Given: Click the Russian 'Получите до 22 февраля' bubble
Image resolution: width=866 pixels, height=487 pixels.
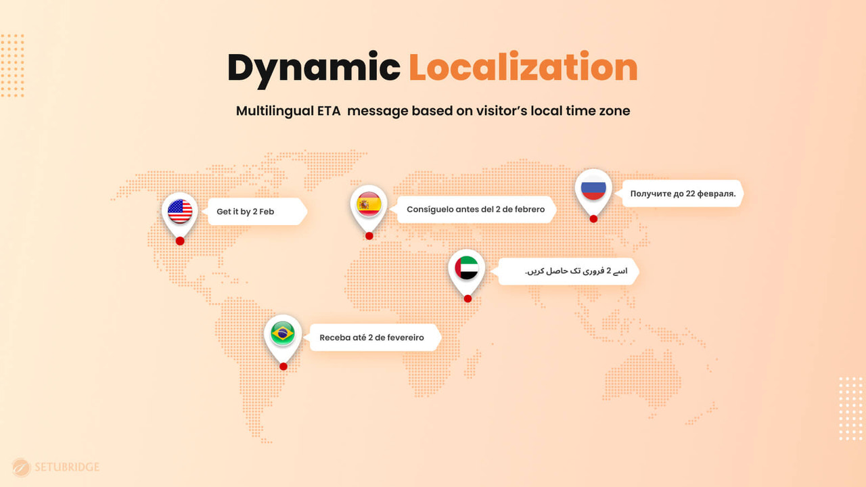Looking at the screenshot, I should coord(681,193).
